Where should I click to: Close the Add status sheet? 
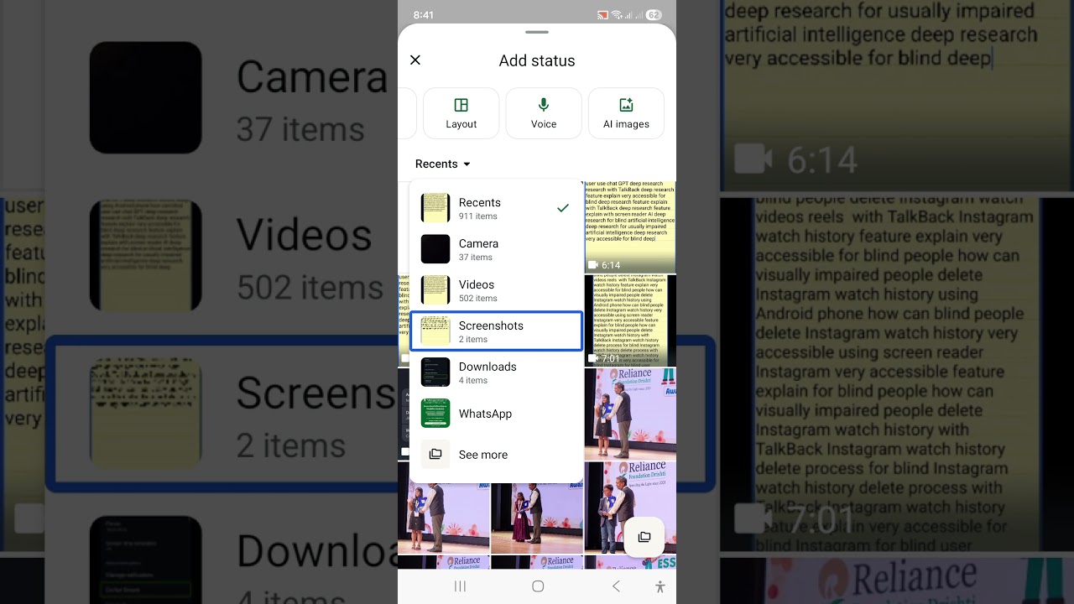(x=415, y=60)
